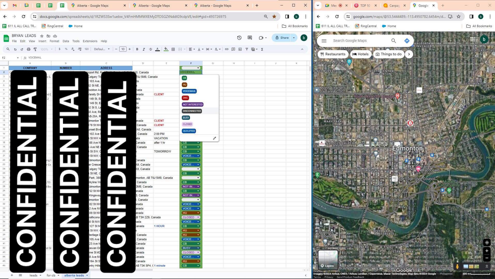Viewport: 495px width, 279px height.
Task: Toggle the side panel in the Sheets Chrome window
Action: [x=287, y=17]
